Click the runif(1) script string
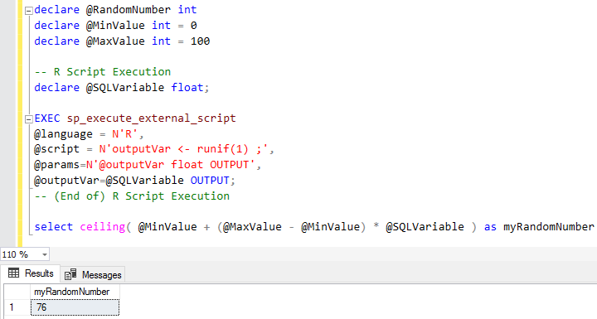This screenshot has width=597, height=319. pos(187,149)
